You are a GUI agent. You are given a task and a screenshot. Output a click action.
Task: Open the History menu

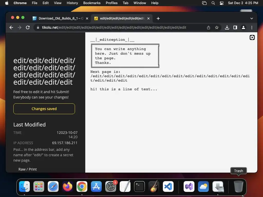(72, 3)
